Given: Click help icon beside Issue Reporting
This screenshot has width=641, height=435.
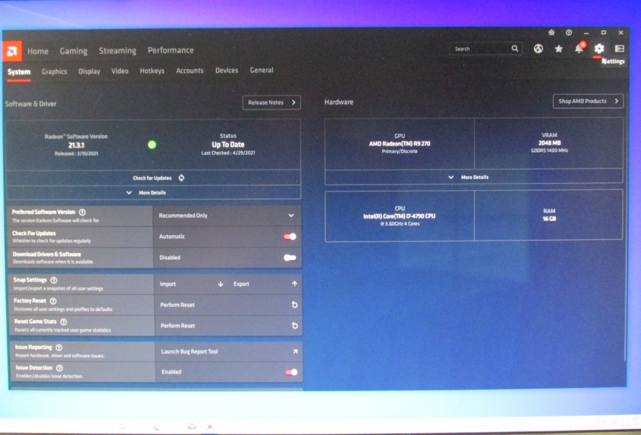Looking at the screenshot, I should coord(59,347).
